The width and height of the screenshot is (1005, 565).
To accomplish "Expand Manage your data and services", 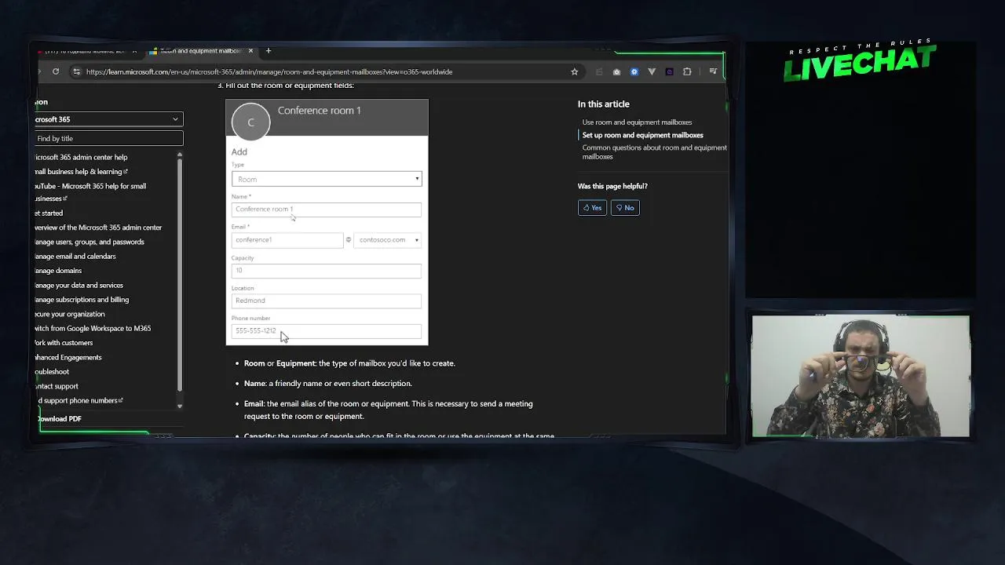I will (x=79, y=285).
